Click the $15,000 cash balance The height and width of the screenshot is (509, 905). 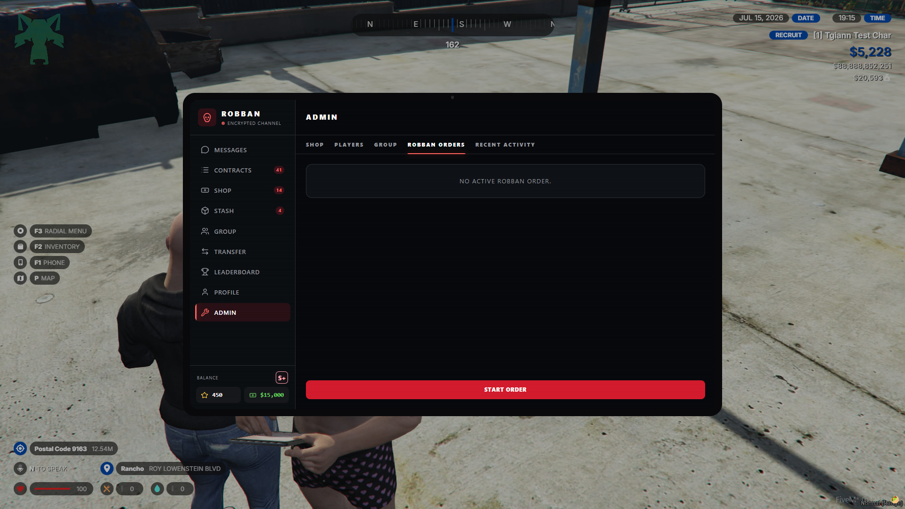pyautogui.click(x=267, y=395)
